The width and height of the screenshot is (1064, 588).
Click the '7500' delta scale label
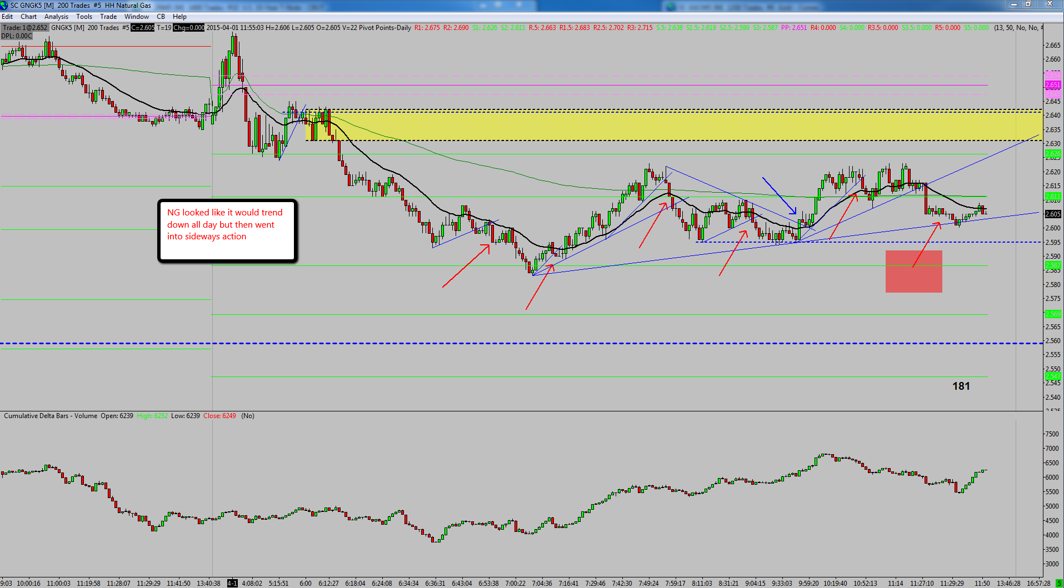click(x=1052, y=434)
